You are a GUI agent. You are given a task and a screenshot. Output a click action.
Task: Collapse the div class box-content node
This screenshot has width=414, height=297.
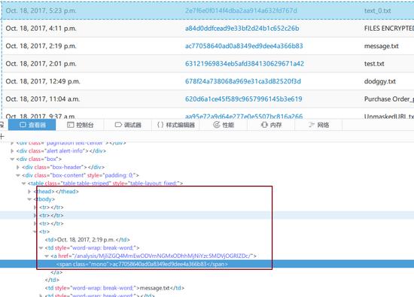click(18, 175)
